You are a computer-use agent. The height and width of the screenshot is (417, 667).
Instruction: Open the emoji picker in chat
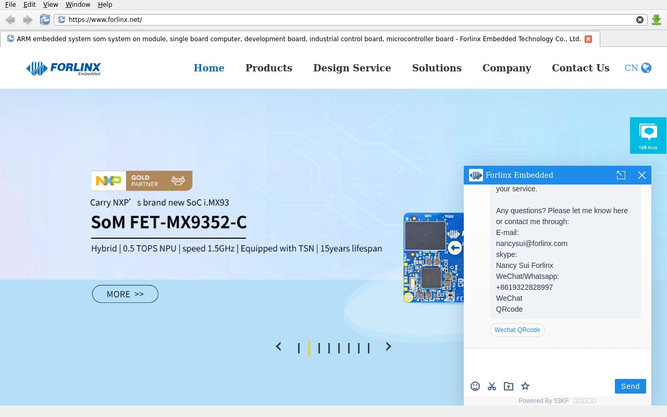(x=475, y=386)
